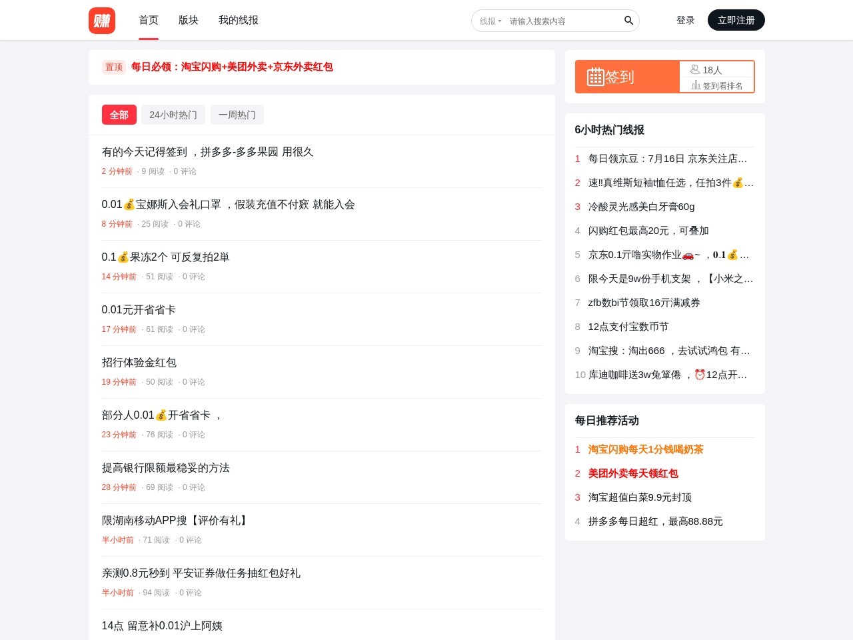Click the 每日推荐活动 heading
Image resolution: width=853 pixels, height=640 pixels.
pos(607,421)
